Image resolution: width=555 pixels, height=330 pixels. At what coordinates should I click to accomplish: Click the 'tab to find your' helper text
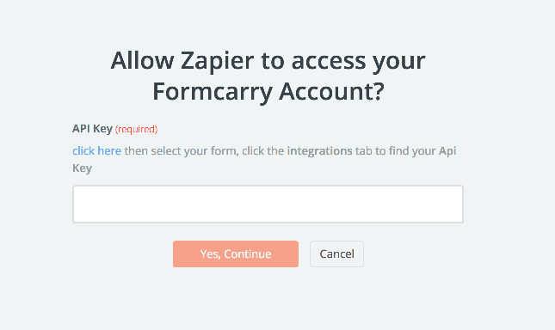395,151
